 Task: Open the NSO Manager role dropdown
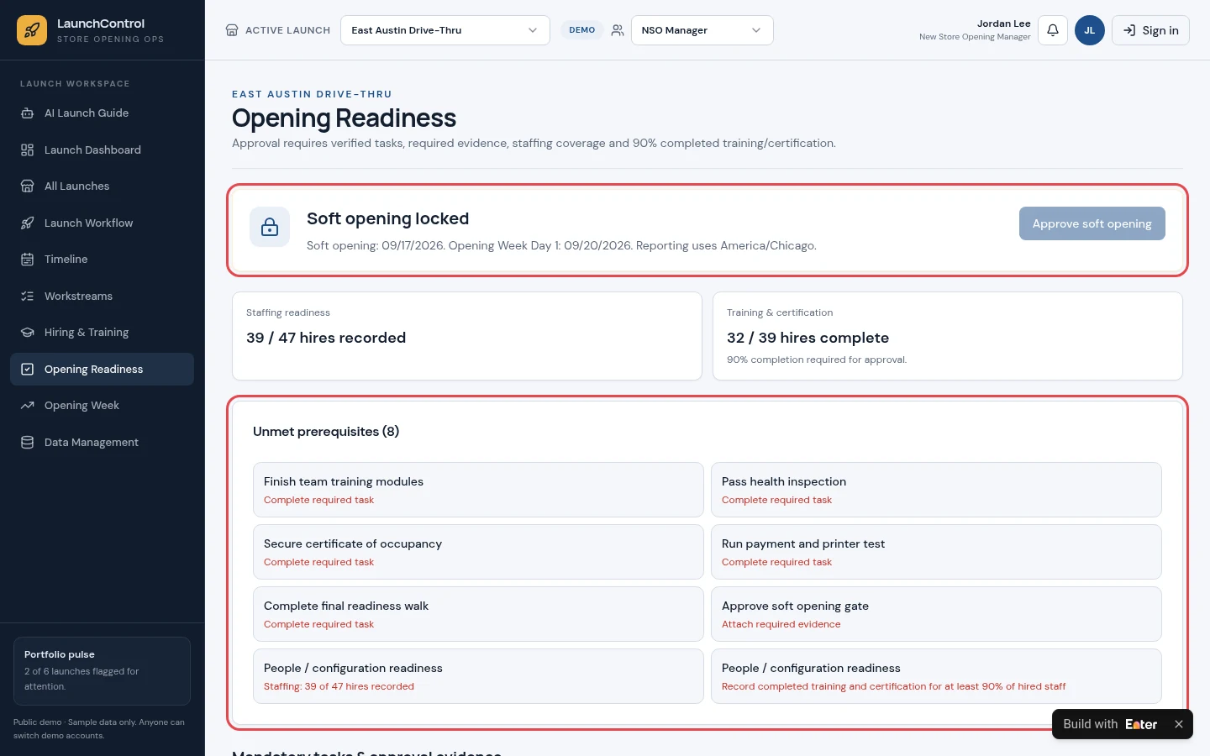[x=702, y=30]
